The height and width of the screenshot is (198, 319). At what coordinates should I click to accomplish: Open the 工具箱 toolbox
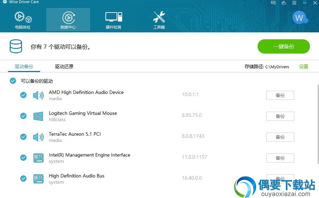[159, 20]
